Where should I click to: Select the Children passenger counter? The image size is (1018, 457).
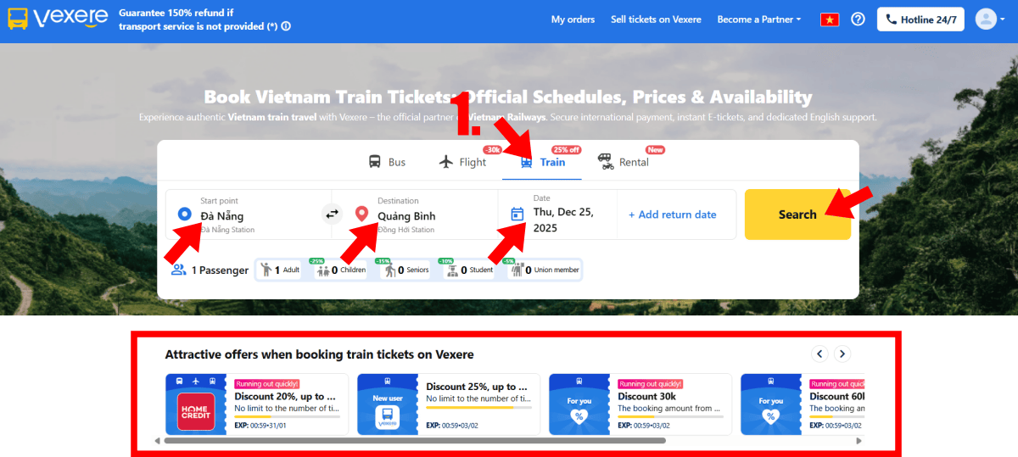click(x=341, y=270)
